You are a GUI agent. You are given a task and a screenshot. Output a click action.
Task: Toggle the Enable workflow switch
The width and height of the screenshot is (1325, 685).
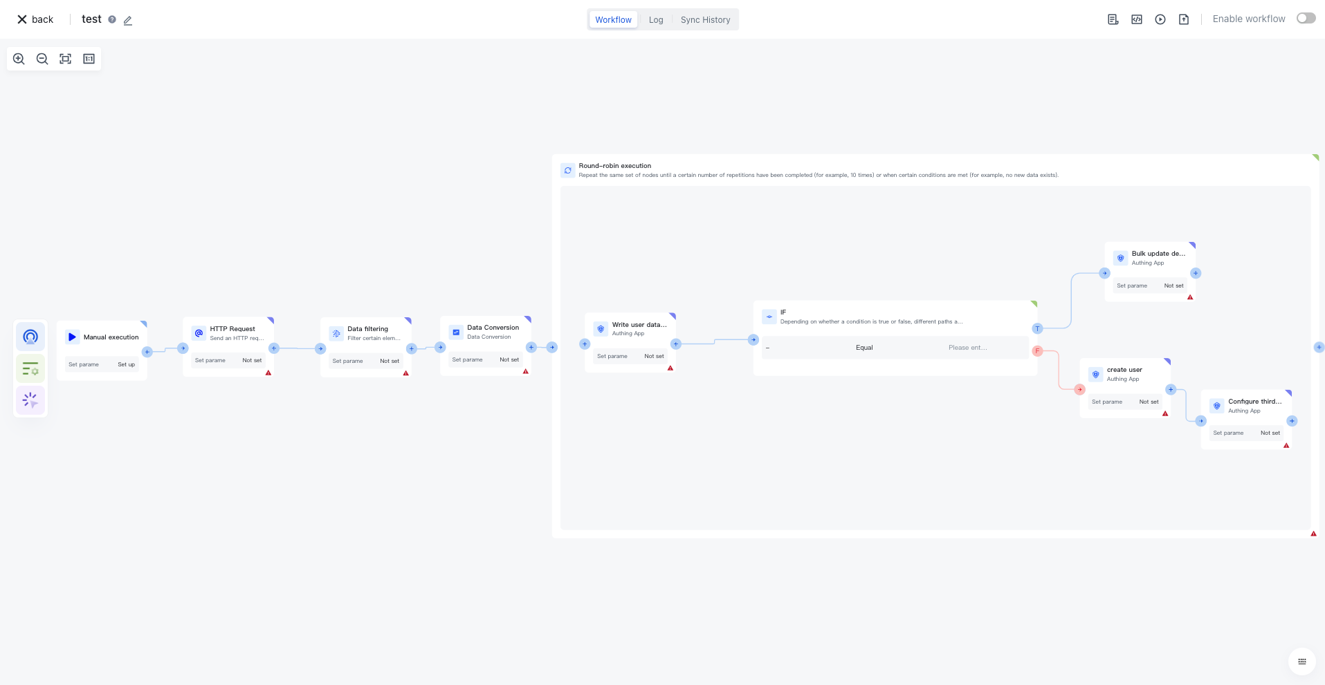pos(1306,19)
